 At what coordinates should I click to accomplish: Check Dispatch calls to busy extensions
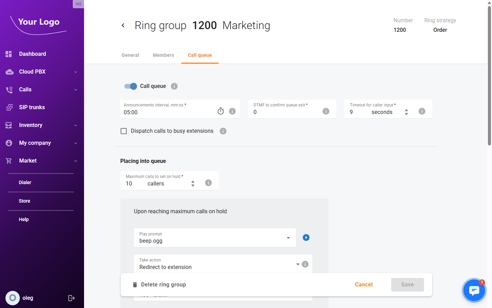click(x=124, y=131)
